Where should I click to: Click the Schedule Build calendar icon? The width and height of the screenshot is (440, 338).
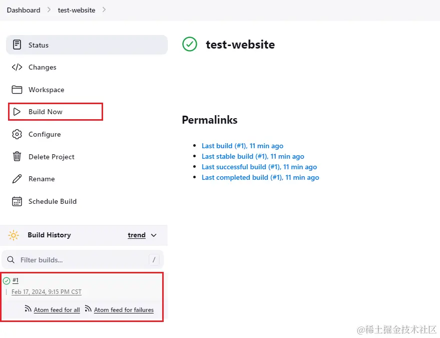[x=17, y=201]
